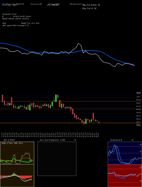Click the (MGR) 17.6, 15.9, 22.6 values
Viewport: 142px width, 187px height.
click(x=30, y=23)
